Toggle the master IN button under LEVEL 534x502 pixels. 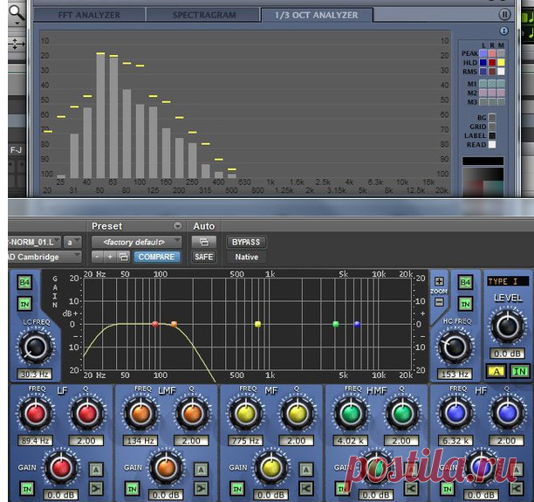519,371
